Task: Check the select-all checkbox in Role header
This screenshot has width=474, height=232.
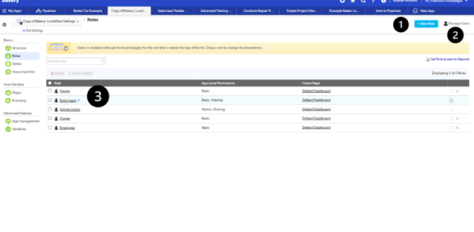Action: pyautogui.click(x=50, y=83)
